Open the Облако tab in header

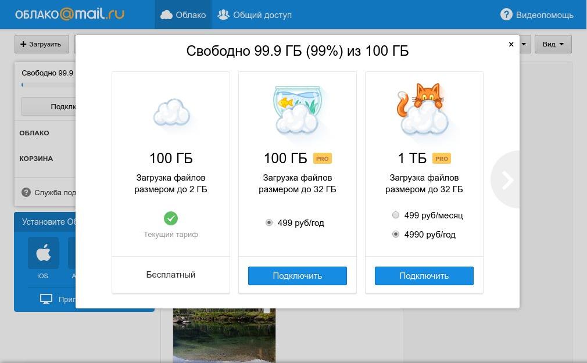tap(183, 15)
